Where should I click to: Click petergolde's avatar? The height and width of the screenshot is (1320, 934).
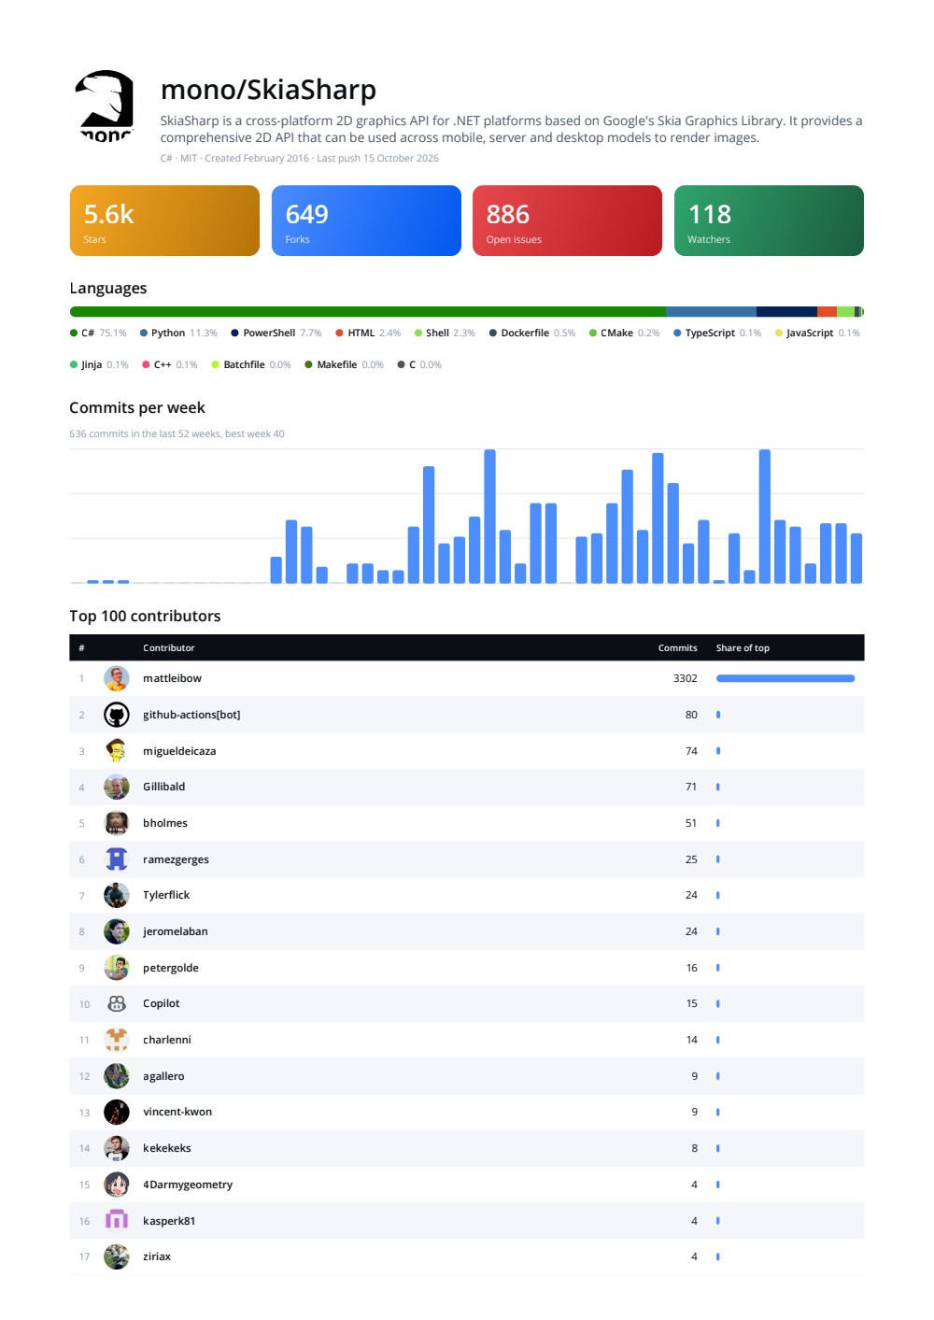click(x=117, y=968)
